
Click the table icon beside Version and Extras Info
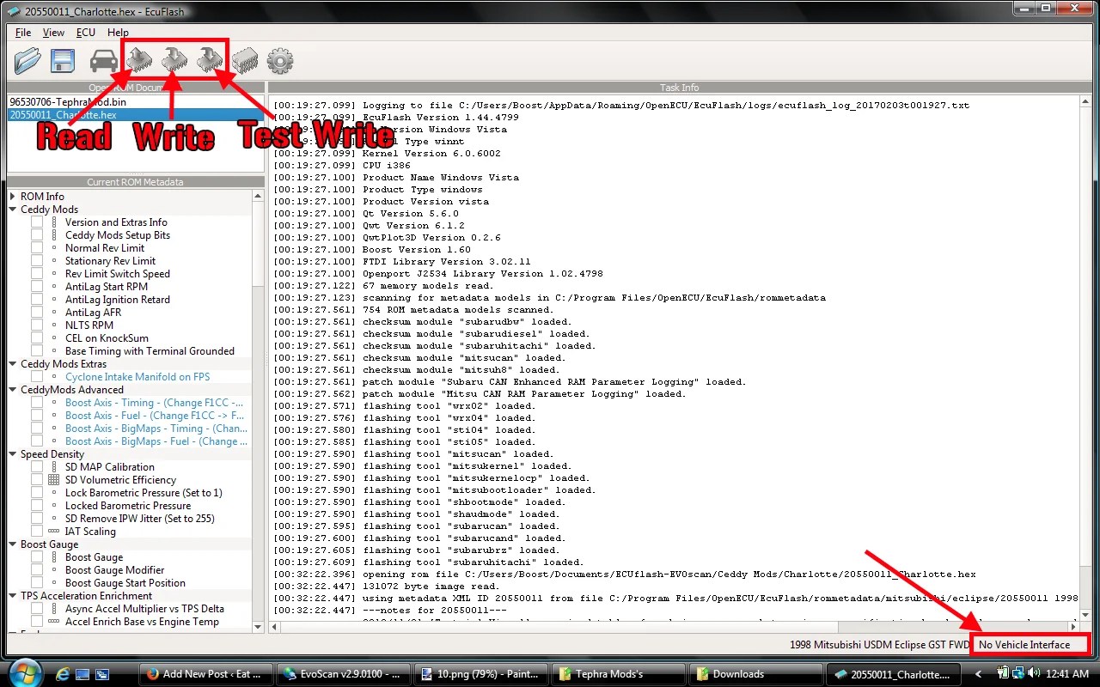click(x=54, y=222)
